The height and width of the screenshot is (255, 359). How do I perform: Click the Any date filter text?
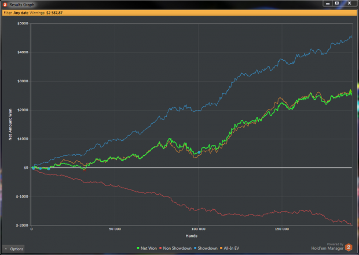tap(21, 13)
